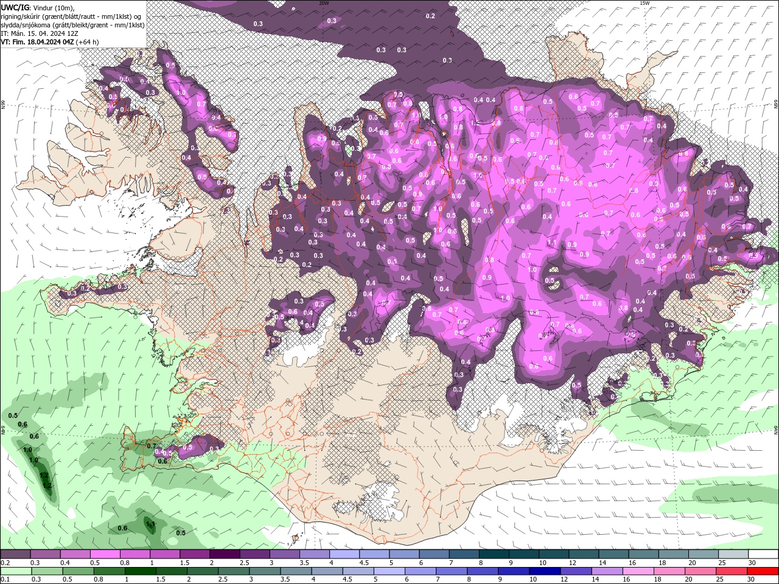Image resolution: width=779 pixels, height=584 pixels.
Task: Click the UWC/IG title text
Action: click(15, 7)
